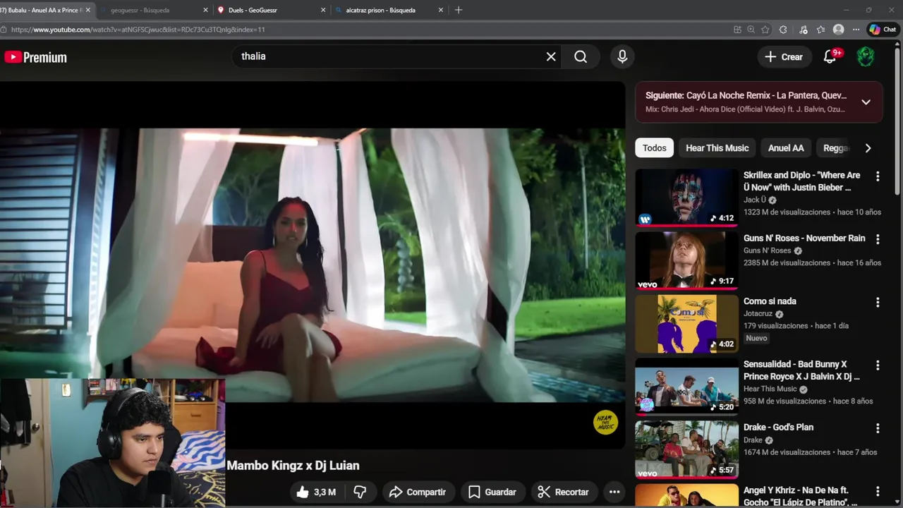The height and width of the screenshot is (508, 903).
Task: Open options for Sensualidad video
Action: click(878, 365)
